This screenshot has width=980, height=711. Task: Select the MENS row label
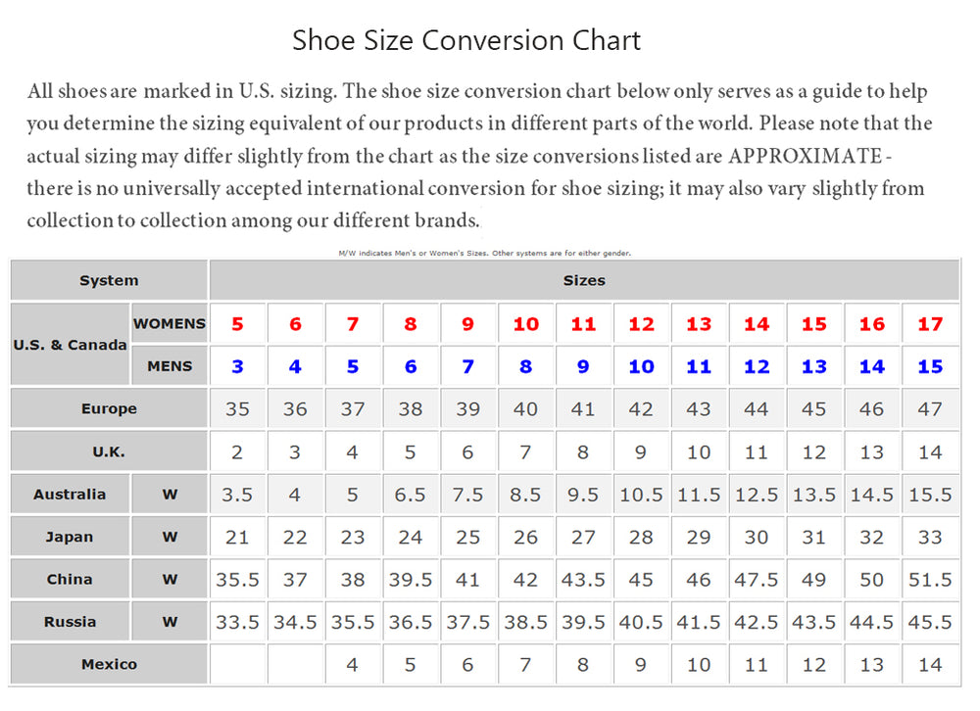(170, 366)
